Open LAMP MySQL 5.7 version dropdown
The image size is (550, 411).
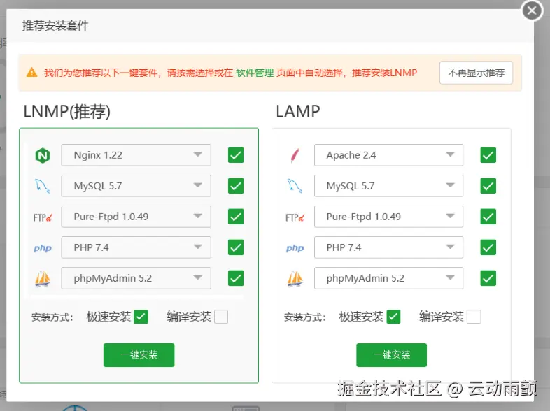(x=388, y=186)
